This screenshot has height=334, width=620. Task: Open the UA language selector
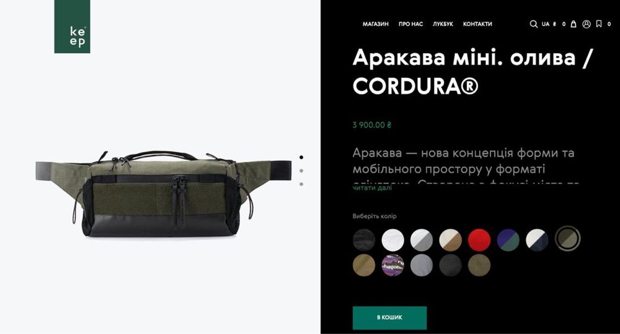[545, 24]
